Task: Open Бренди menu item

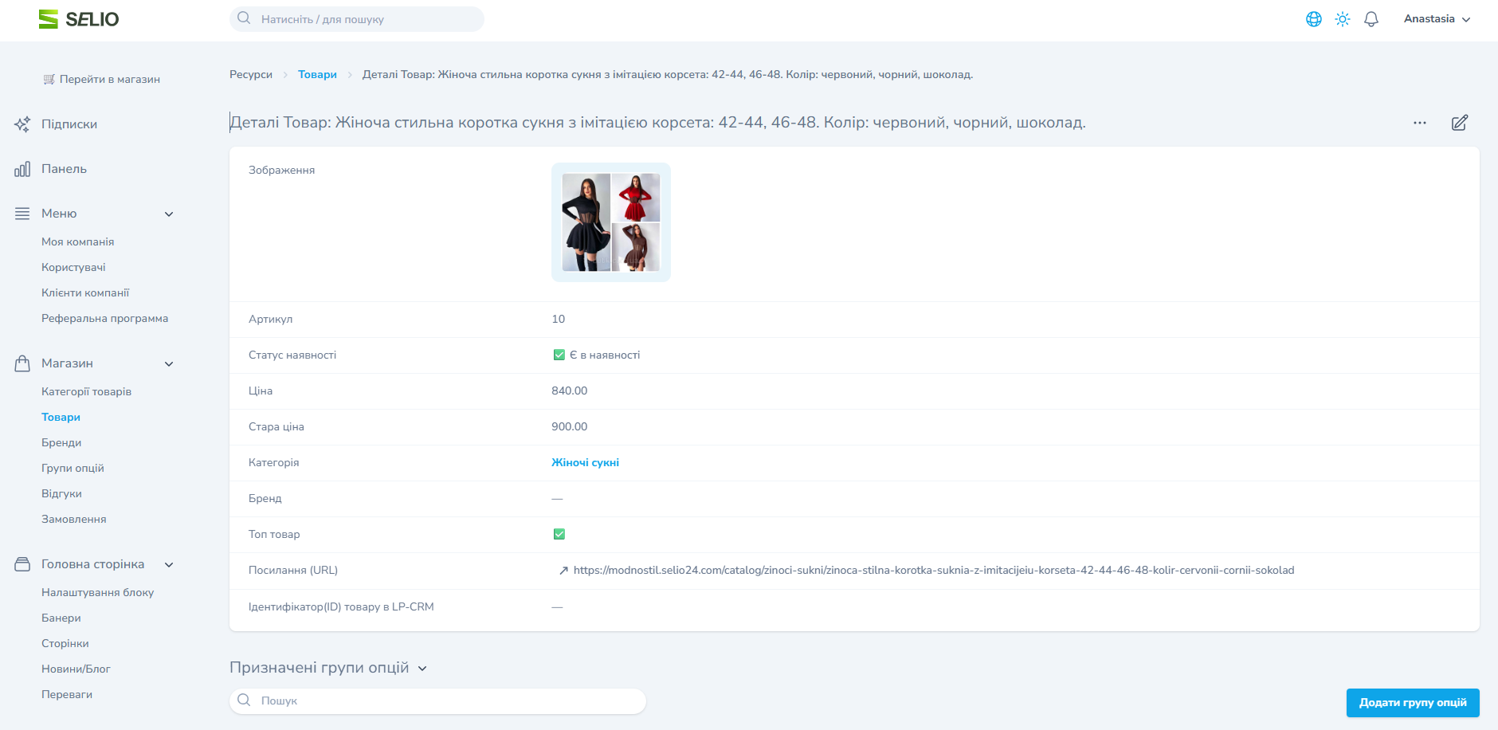Action: pyautogui.click(x=61, y=442)
